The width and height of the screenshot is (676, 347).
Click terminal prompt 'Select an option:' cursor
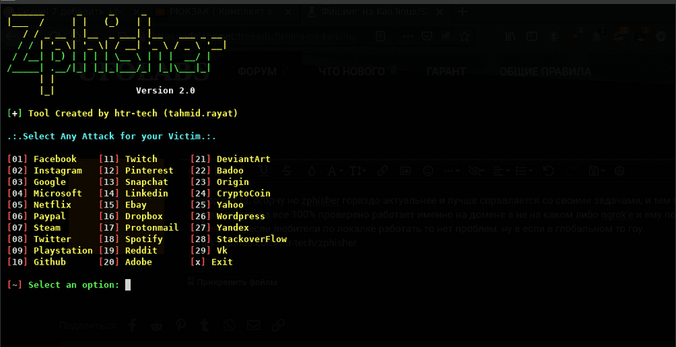(x=127, y=285)
